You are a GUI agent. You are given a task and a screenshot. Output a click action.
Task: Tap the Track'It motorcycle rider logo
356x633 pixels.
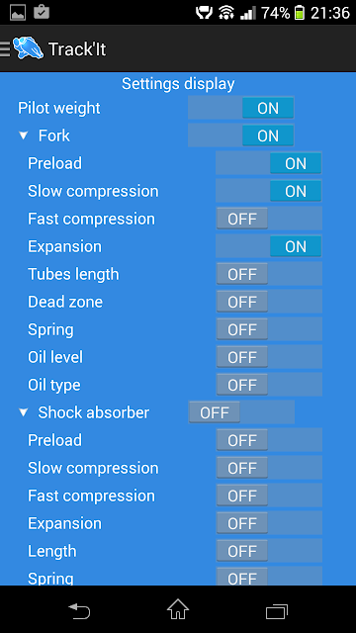click(x=28, y=48)
